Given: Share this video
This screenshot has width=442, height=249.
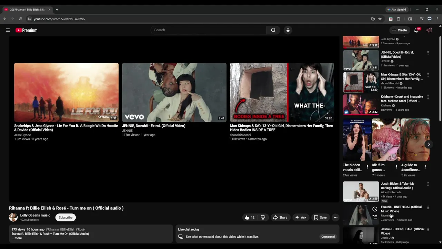Looking at the screenshot, I should (280, 218).
